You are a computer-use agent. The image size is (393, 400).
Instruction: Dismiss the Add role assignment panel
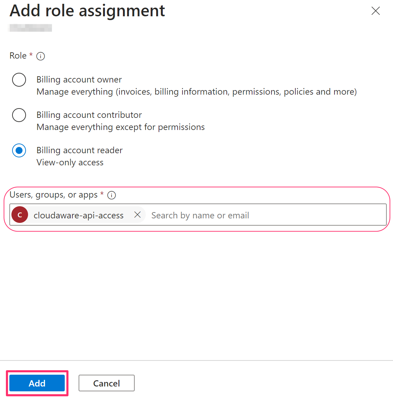coord(375,11)
